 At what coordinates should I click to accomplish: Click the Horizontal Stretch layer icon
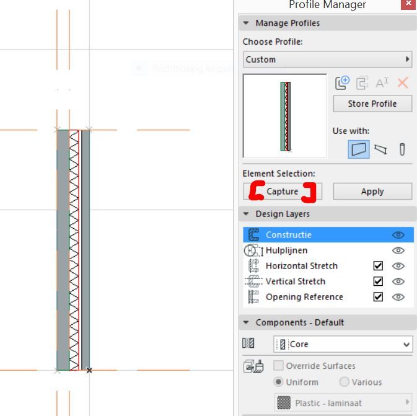point(253,266)
